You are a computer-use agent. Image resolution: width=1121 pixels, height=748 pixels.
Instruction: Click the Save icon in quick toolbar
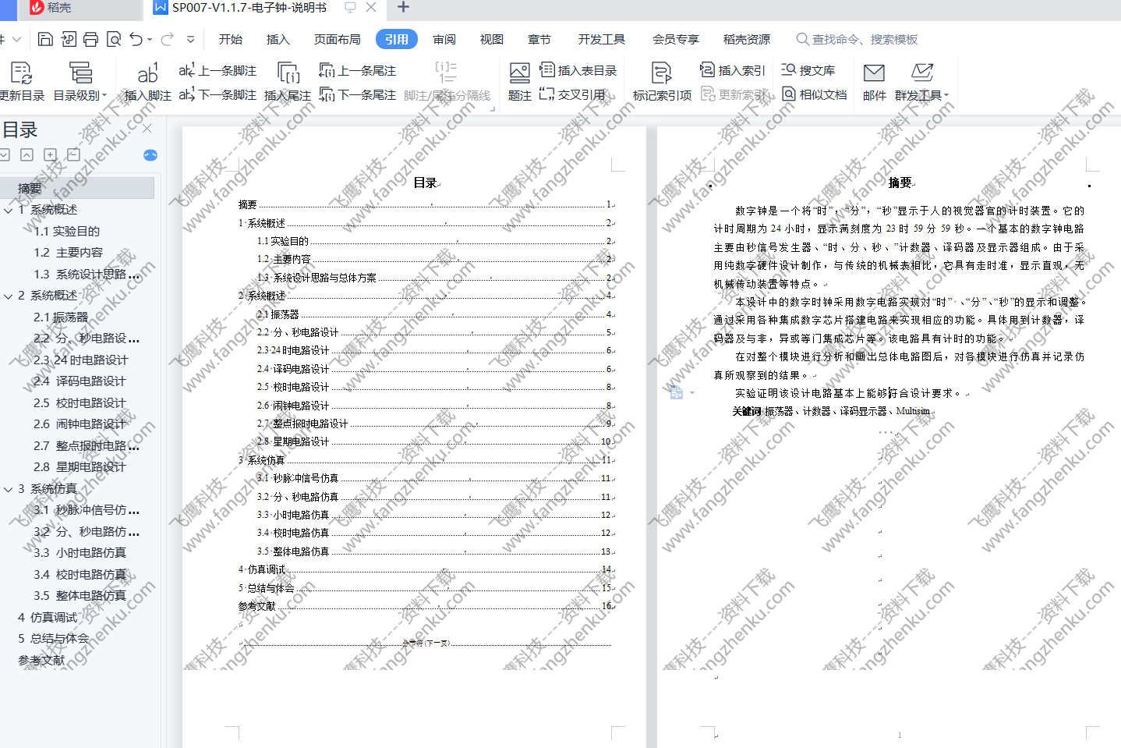click(45, 39)
